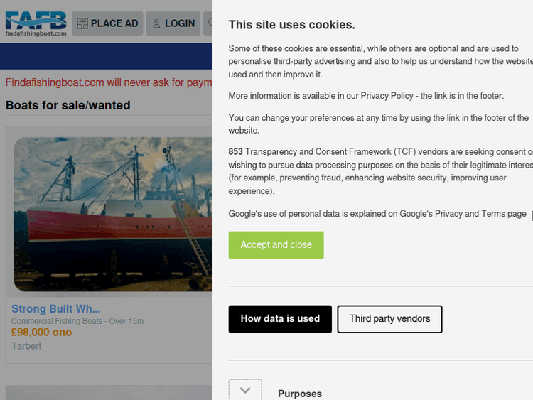Click the Tarbert location text
Viewport: 533px width, 400px height.
tap(26, 346)
